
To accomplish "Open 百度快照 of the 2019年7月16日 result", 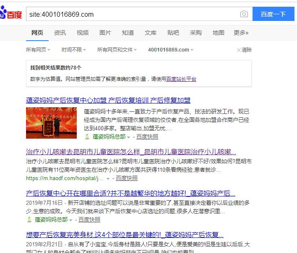I will [89, 219].
